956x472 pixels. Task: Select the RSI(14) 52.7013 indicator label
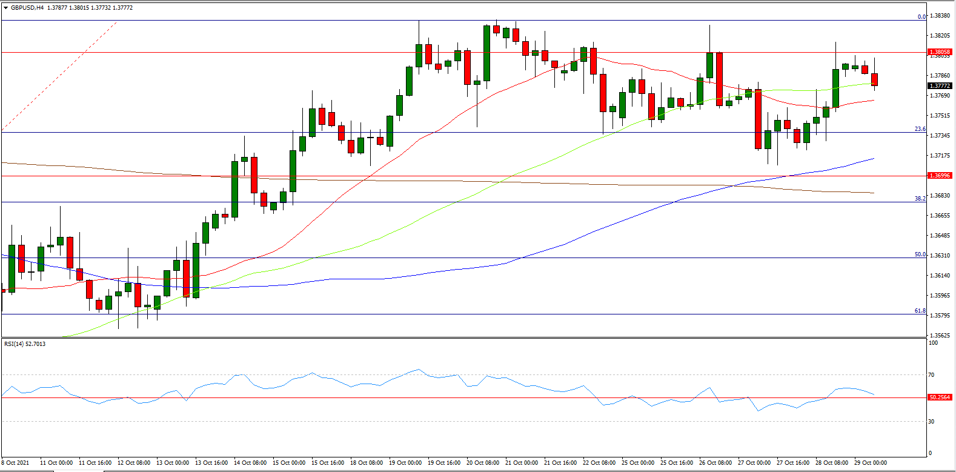click(25, 344)
